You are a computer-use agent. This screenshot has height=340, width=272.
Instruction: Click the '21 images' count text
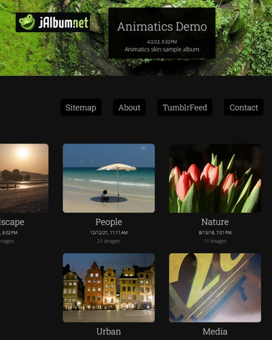coord(109,241)
